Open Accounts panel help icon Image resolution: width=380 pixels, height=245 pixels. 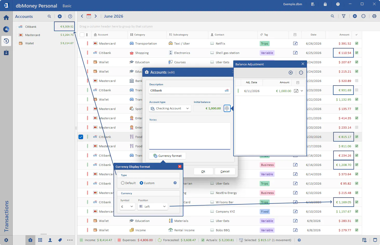70,16
